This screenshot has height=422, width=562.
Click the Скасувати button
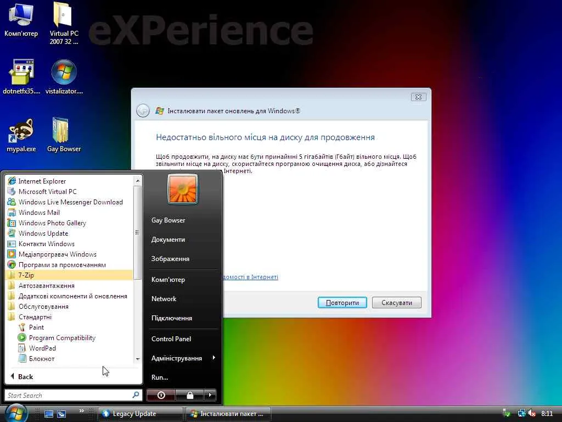click(x=396, y=303)
